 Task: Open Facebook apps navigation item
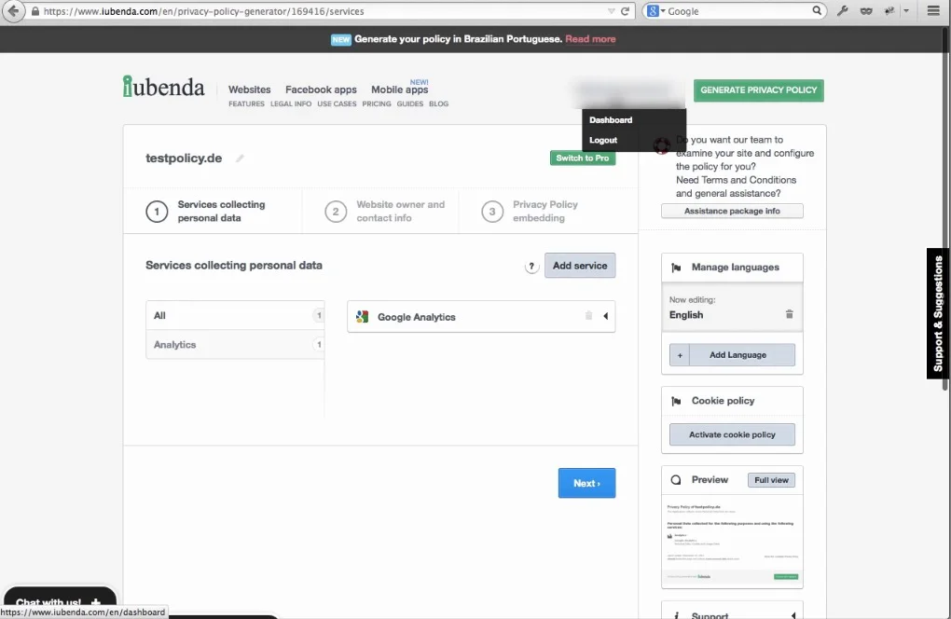click(321, 89)
